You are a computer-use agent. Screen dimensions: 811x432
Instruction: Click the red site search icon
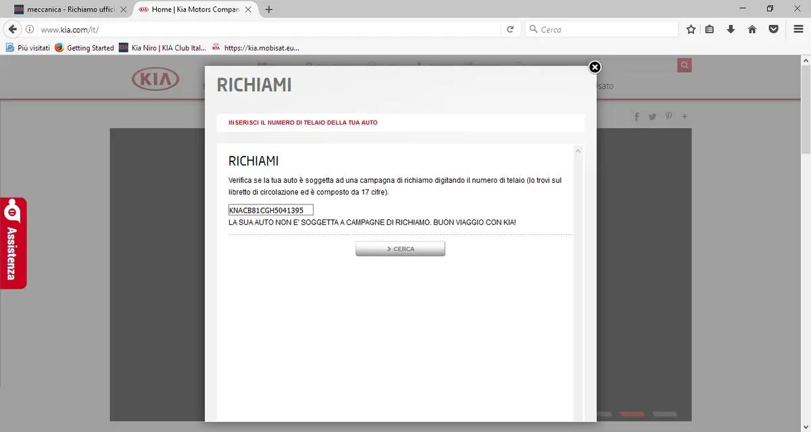(685, 65)
